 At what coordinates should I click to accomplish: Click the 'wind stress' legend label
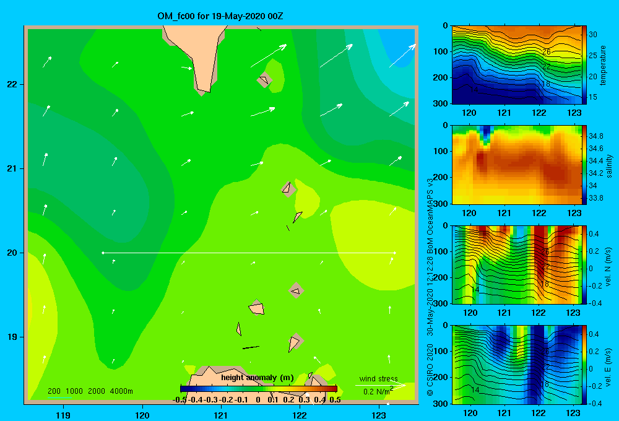click(x=378, y=378)
